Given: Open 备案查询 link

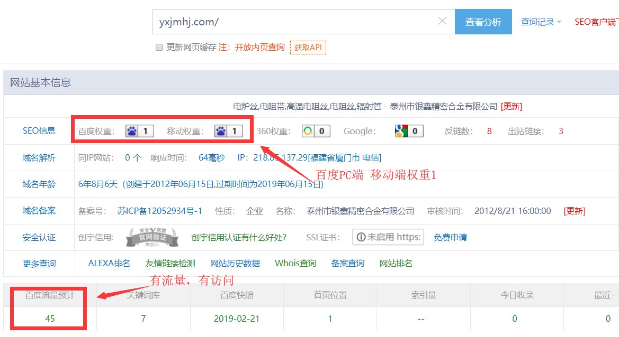Looking at the screenshot, I should click(x=347, y=264).
